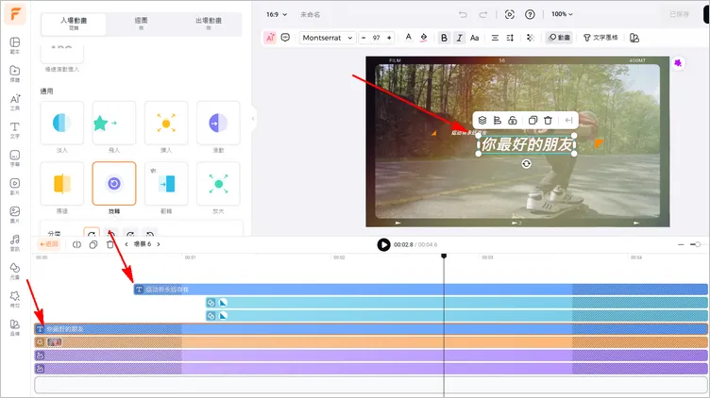Switch to the loop animation tab

pos(141,24)
